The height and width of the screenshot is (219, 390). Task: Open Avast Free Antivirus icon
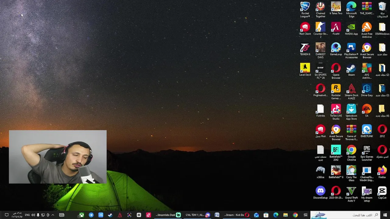[367, 30]
